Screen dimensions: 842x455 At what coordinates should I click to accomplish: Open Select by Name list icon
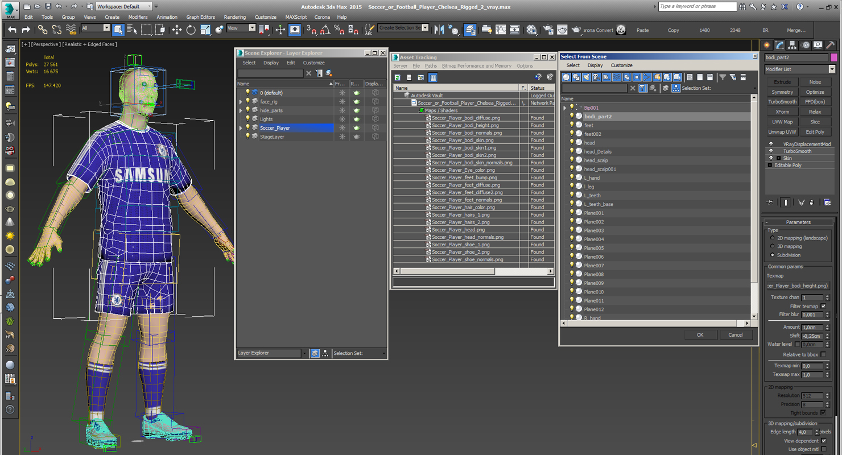tap(132, 30)
